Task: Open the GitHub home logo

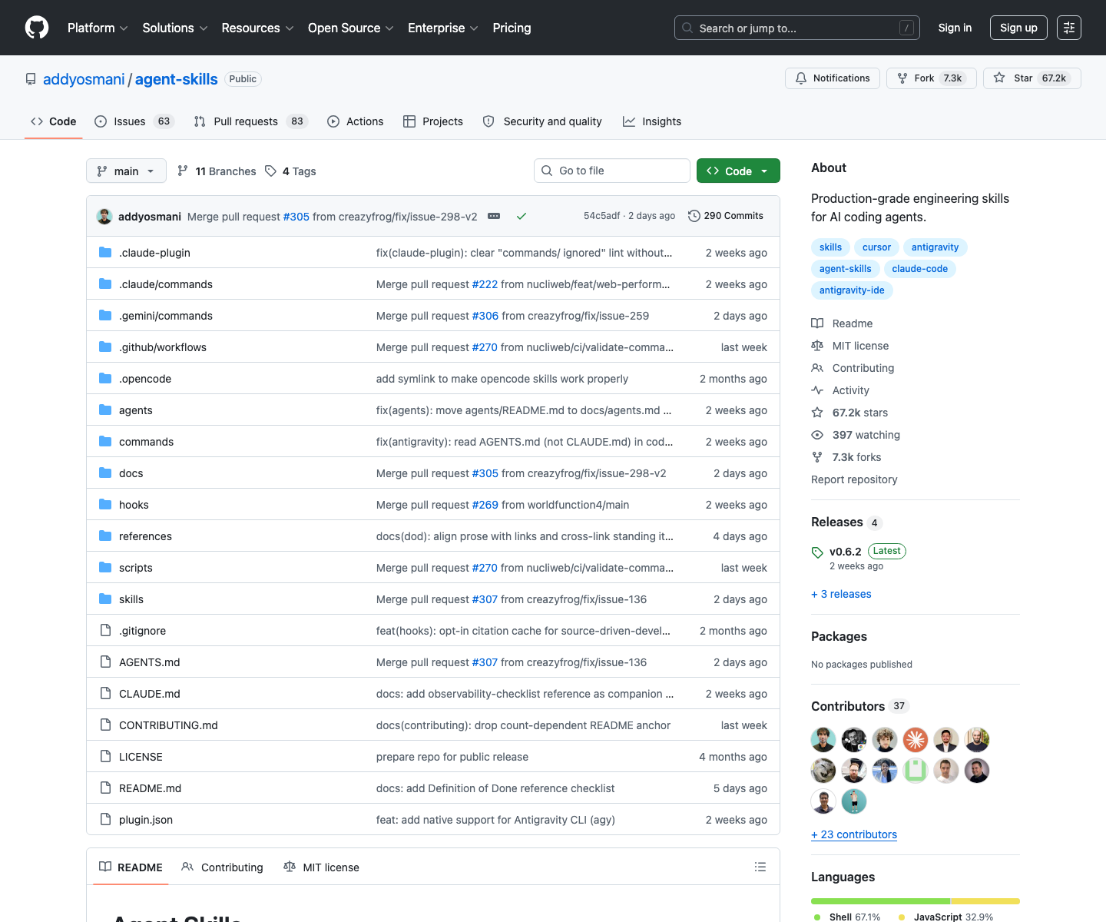Action: 37,28
